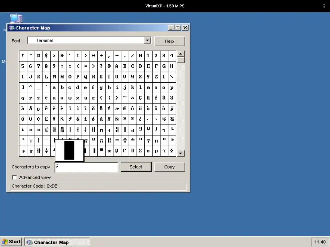This screenshot has width=330, height=247.
Task: Select the question mark character
Action: point(101,66)
